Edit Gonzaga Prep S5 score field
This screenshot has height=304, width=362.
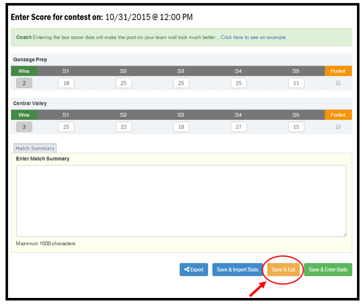[296, 83]
